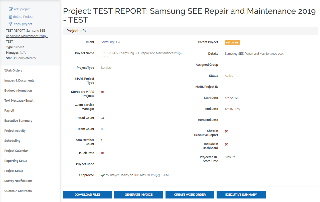Click the underlined project name link in the sidebar
The width and height of the screenshot is (320, 202).
[x=27, y=36]
